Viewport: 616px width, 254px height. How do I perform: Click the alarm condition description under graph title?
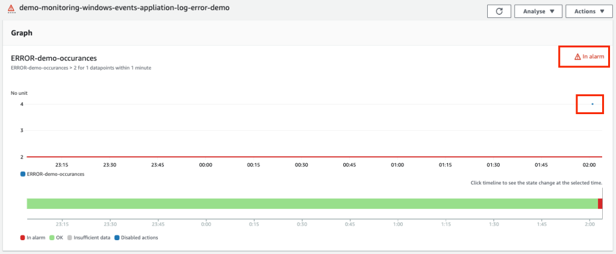81,68
